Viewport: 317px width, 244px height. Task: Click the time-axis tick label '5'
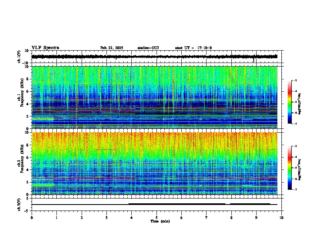point(156,218)
